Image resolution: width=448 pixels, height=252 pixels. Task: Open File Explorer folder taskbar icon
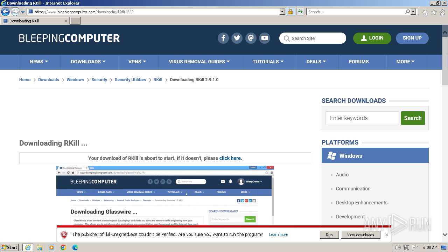40,247
